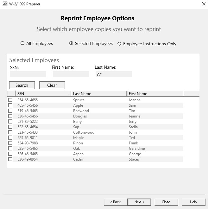Check the box for George Aspen
208x209 pixels.
click(10, 154)
